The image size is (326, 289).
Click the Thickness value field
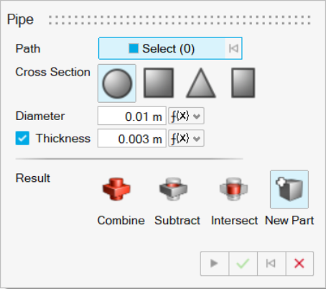pyautogui.click(x=132, y=138)
